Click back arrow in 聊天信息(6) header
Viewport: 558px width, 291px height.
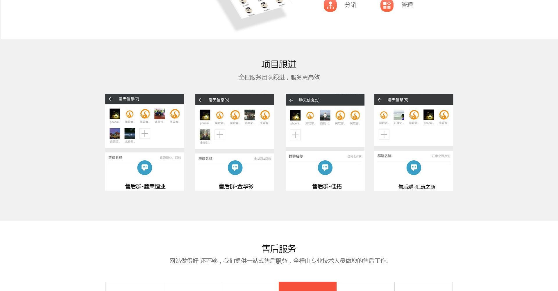(201, 100)
